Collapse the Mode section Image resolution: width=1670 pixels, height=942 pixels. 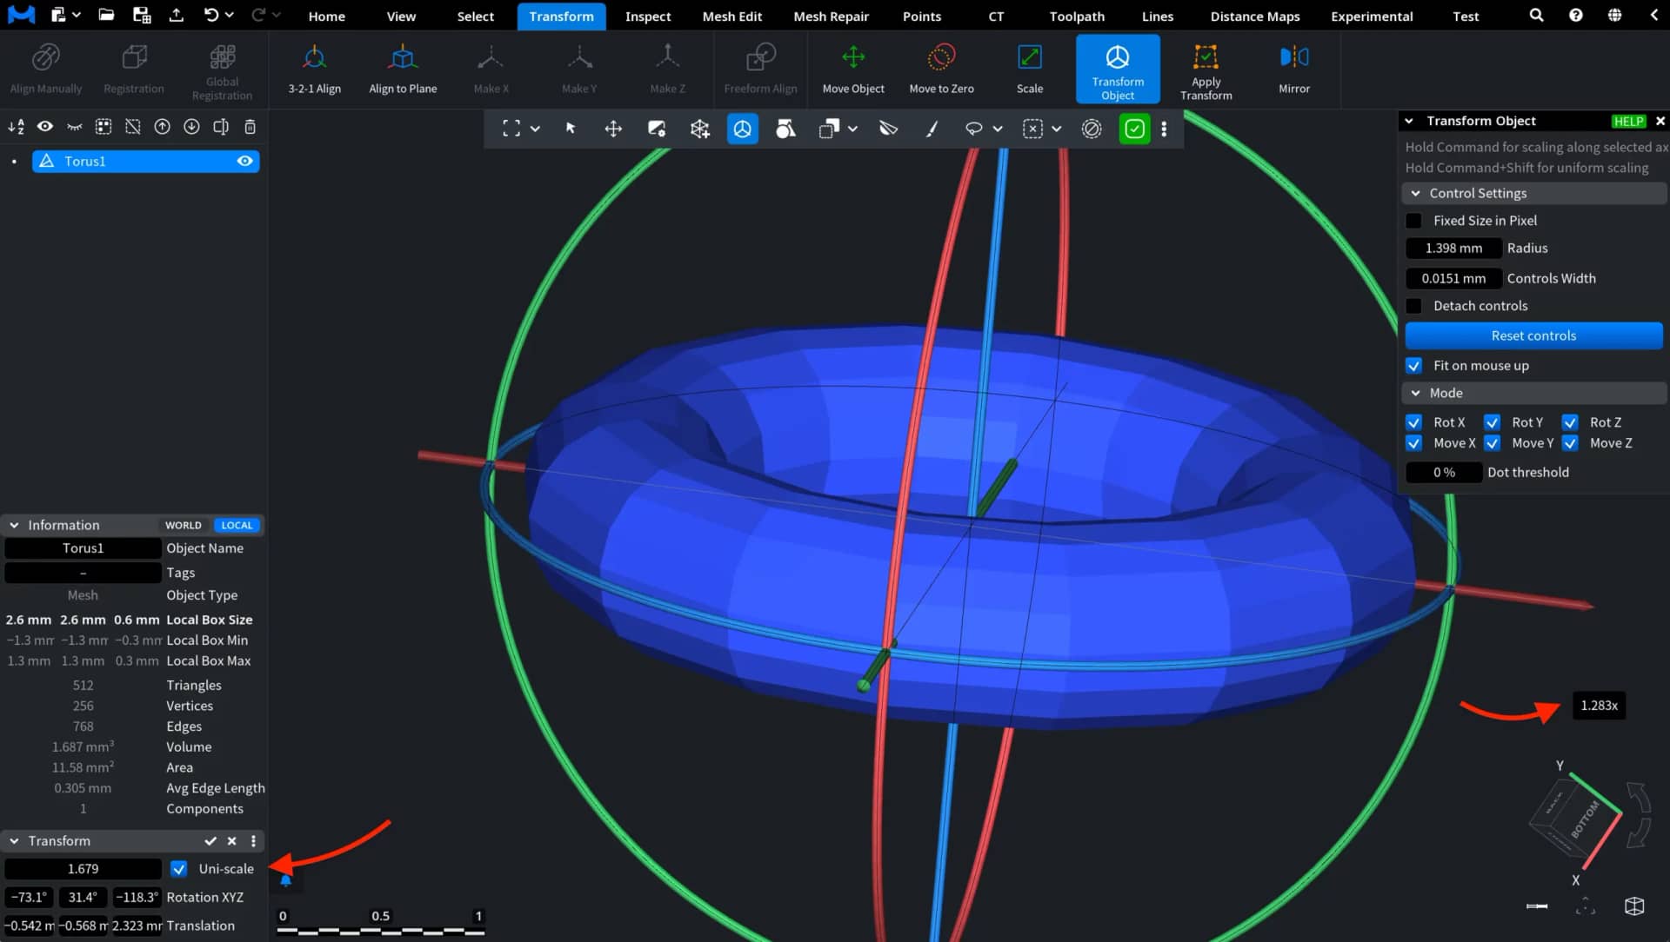1415,393
